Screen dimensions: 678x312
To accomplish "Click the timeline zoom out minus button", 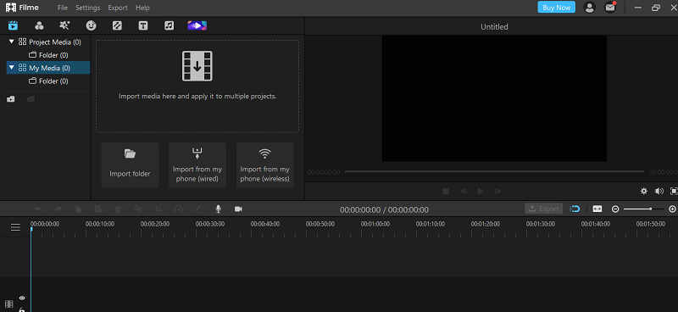I will 615,209.
